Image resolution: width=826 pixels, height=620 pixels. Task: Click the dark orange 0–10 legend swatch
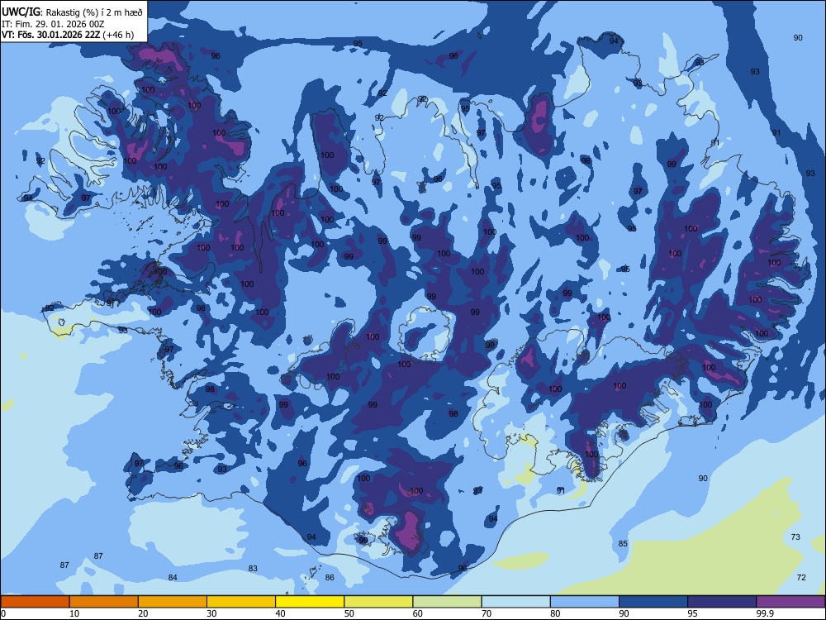[x=35, y=602]
